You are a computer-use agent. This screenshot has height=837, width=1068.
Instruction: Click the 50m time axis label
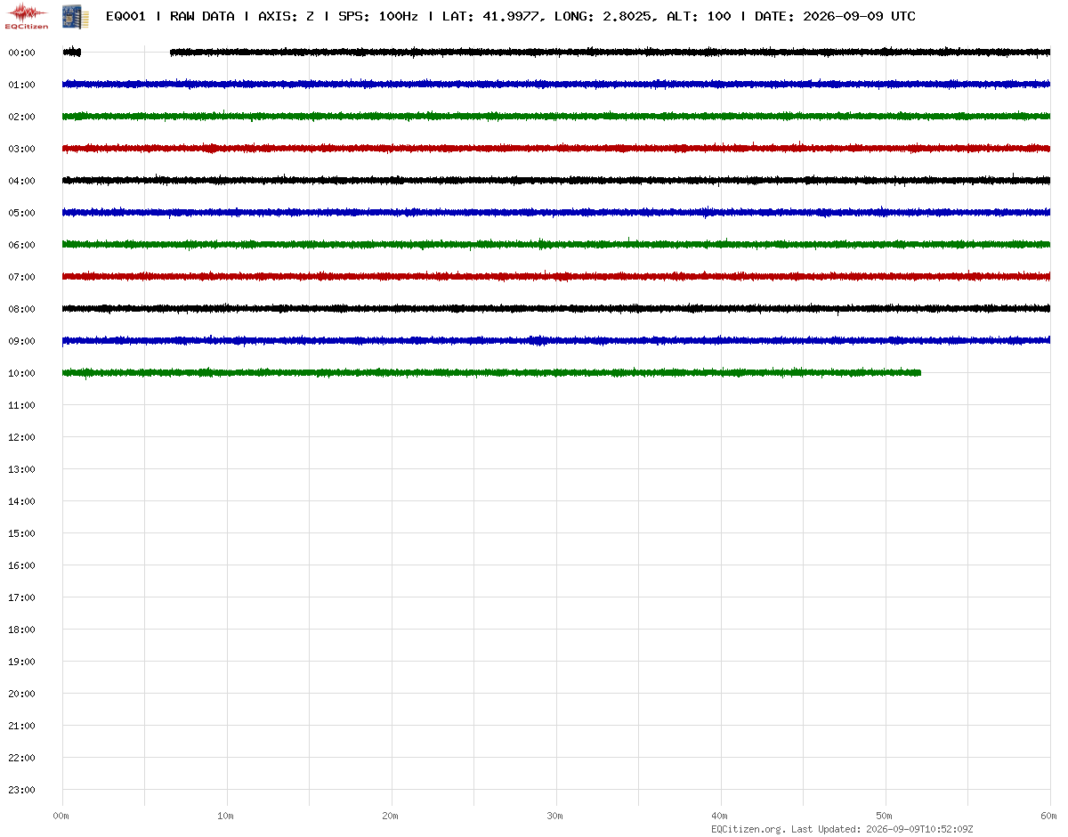[x=884, y=816]
